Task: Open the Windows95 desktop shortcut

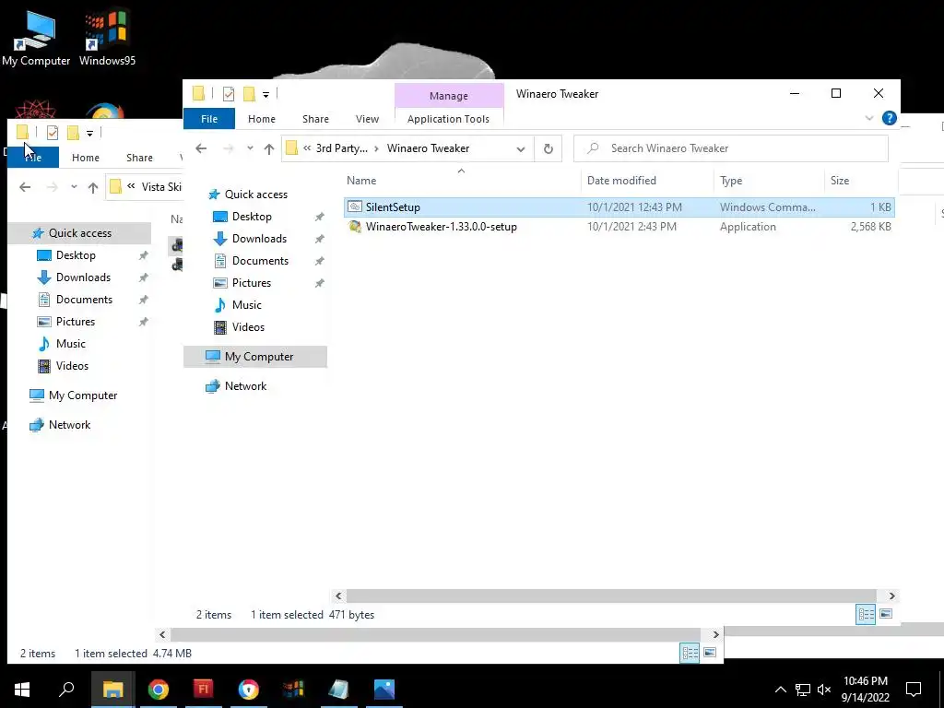Action: 107,39
